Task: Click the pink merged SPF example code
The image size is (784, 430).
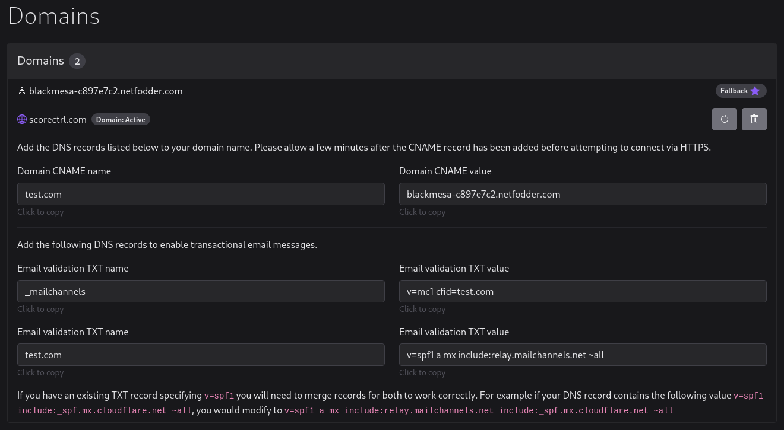Action: click(478, 410)
